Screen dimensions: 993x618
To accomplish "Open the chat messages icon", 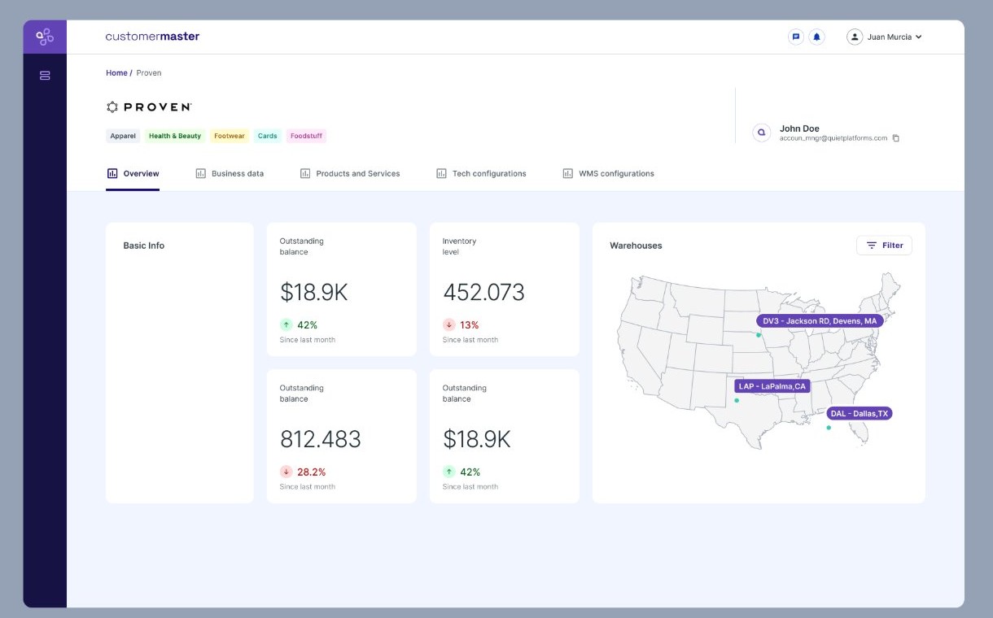I will pos(796,37).
